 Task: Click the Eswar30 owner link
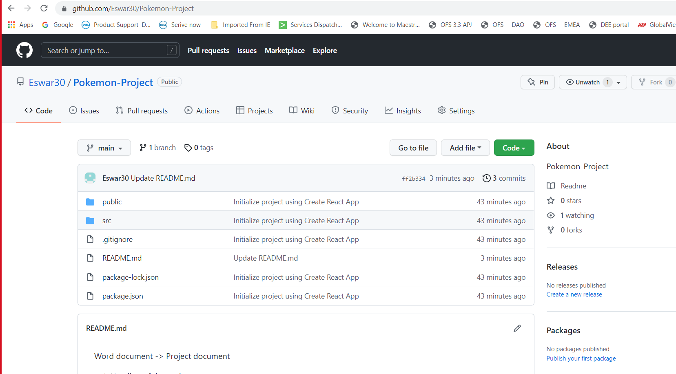coord(47,82)
